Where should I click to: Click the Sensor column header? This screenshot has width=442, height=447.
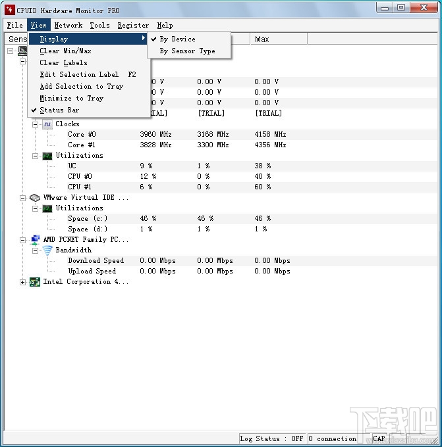click(16, 39)
